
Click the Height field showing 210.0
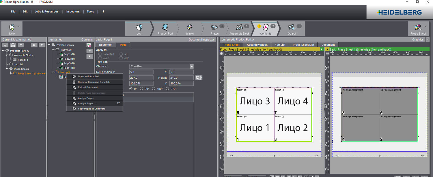click(182, 78)
